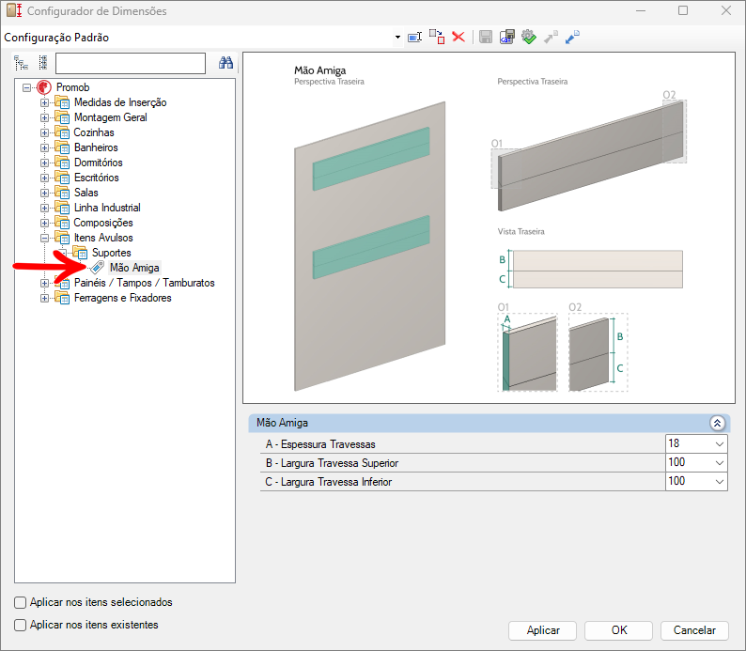Select Mão Amiga in the tree
Image resolution: width=746 pixels, height=651 pixels.
coord(133,268)
